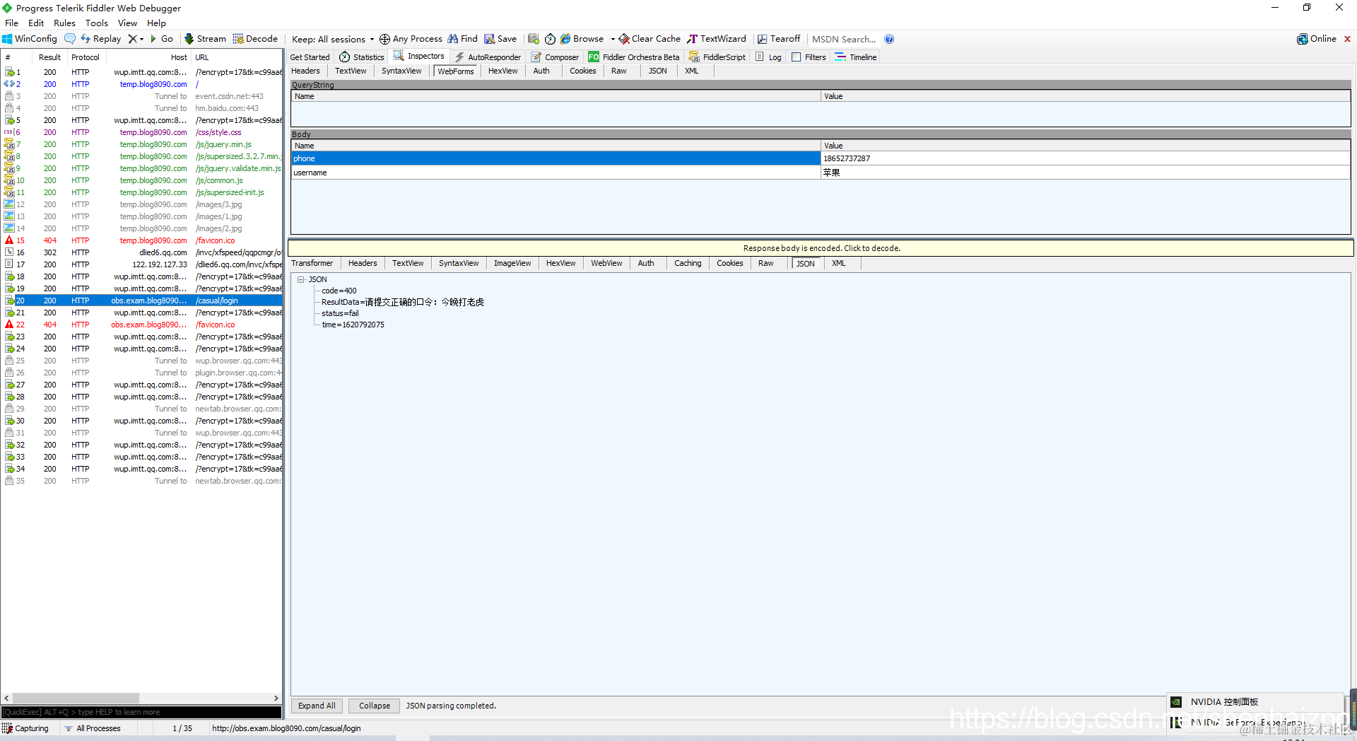Viewport: 1357px width, 741px height.
Task: Switch to the Statistics tab
Action: [361, 57]
